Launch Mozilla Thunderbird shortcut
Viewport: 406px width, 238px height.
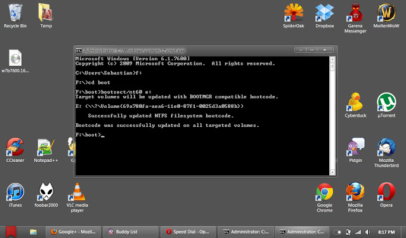point(386,153)
